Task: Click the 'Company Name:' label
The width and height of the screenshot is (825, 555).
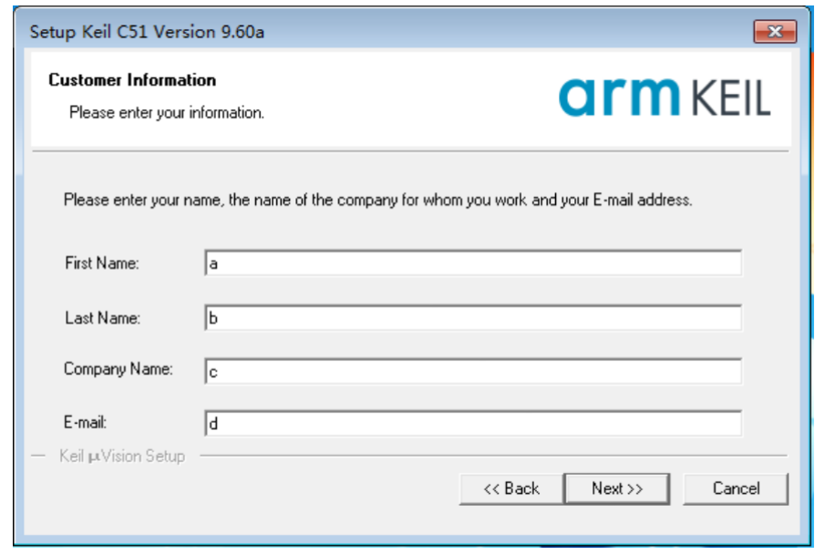Action: pyautogui.click(x=119, y=369)
